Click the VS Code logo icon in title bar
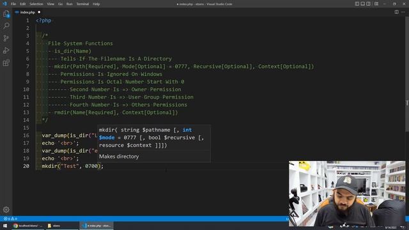 4,4
